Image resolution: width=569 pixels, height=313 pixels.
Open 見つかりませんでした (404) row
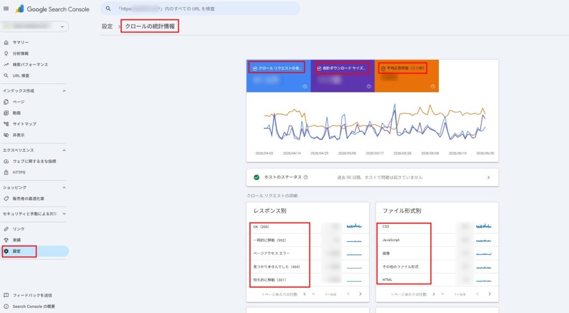click(308, 266)
